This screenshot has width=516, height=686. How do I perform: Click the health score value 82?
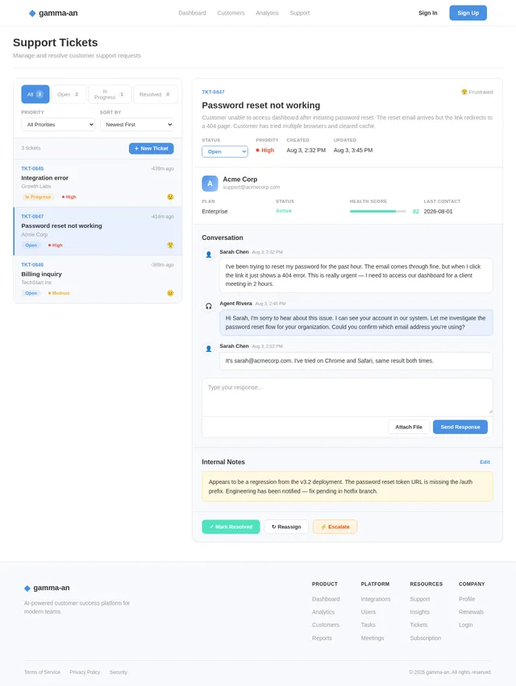(416, 211)
